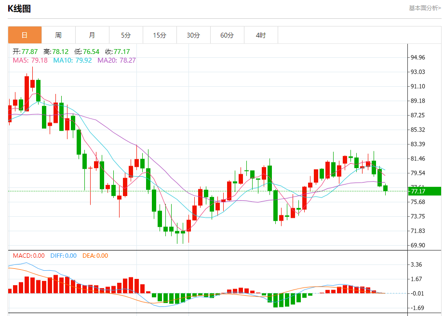Click the 1.67 MACD axis label

point(416,279)
